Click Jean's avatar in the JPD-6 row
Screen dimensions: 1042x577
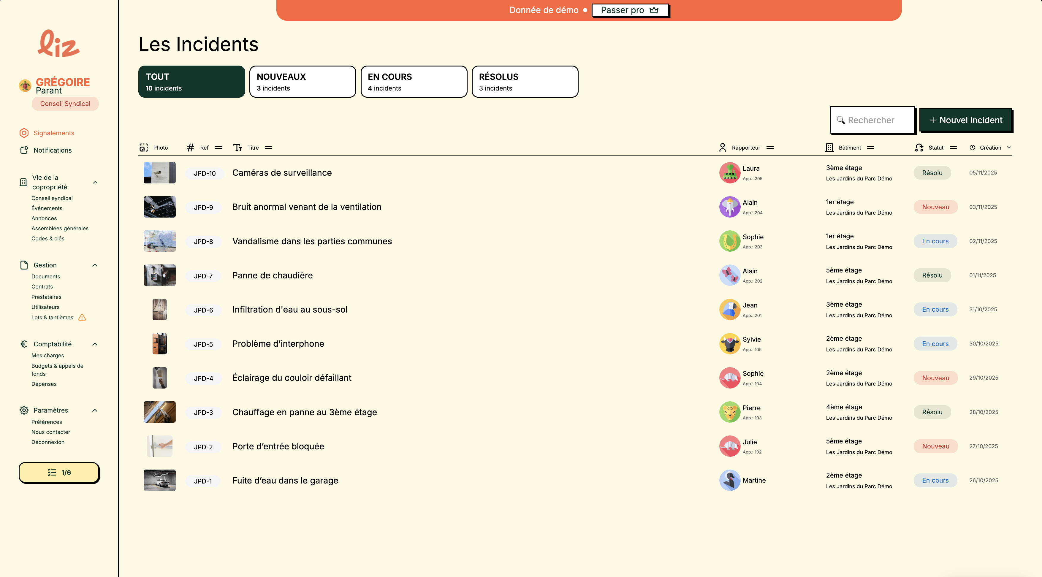pyautogui.click(x=730, y=309)
